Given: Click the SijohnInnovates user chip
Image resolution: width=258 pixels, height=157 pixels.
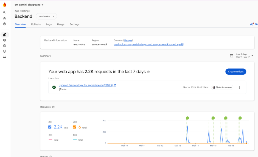Looking at the screenshot, I should click(x=222, y=87).
